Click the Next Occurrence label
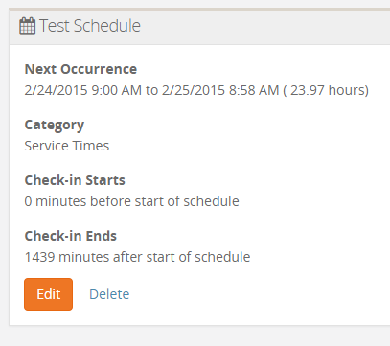Screen dimensions: 390x346 (80, 69)
